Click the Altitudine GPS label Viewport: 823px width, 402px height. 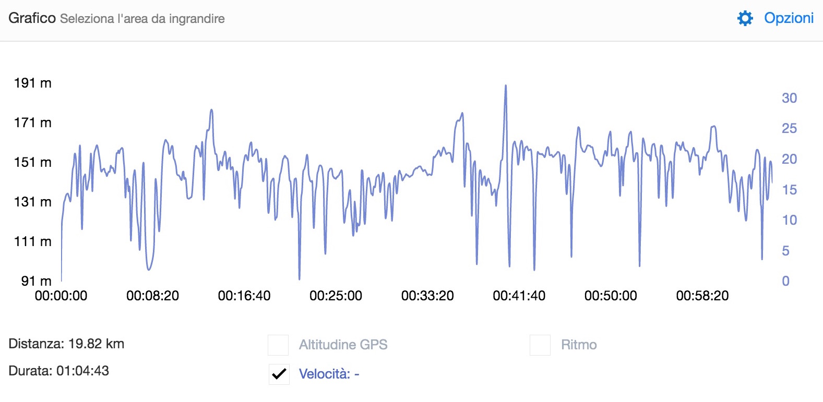click(x=343, y=345)
